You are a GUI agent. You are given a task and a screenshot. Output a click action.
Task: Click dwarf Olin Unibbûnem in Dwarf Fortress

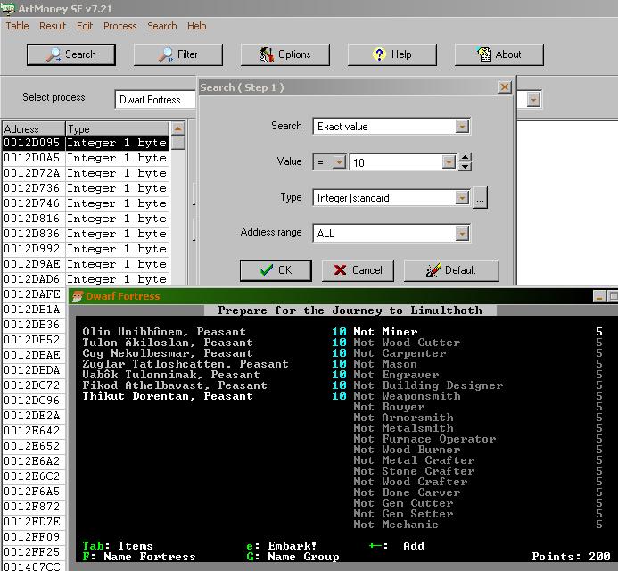tap(164, 332)
